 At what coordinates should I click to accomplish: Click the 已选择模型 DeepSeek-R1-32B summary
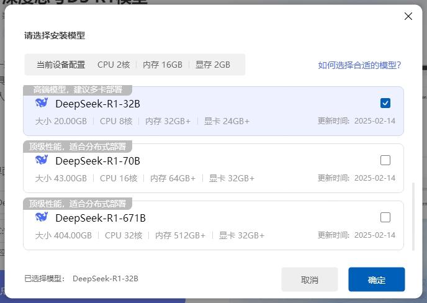[81, 279]
